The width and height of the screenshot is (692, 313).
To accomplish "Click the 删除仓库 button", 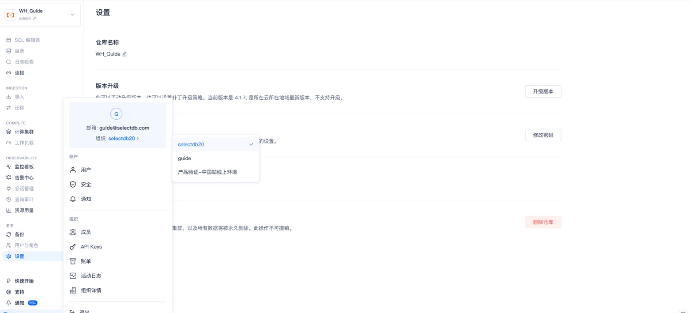I will 543,222.
